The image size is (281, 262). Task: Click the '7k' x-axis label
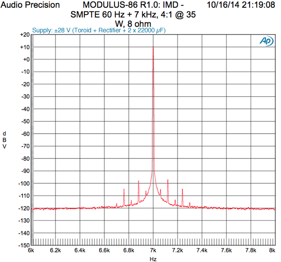(x=153, y=250)
